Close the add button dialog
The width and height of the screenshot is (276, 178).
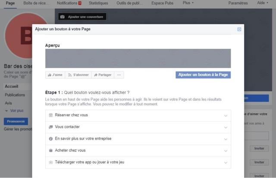(239, 29)
